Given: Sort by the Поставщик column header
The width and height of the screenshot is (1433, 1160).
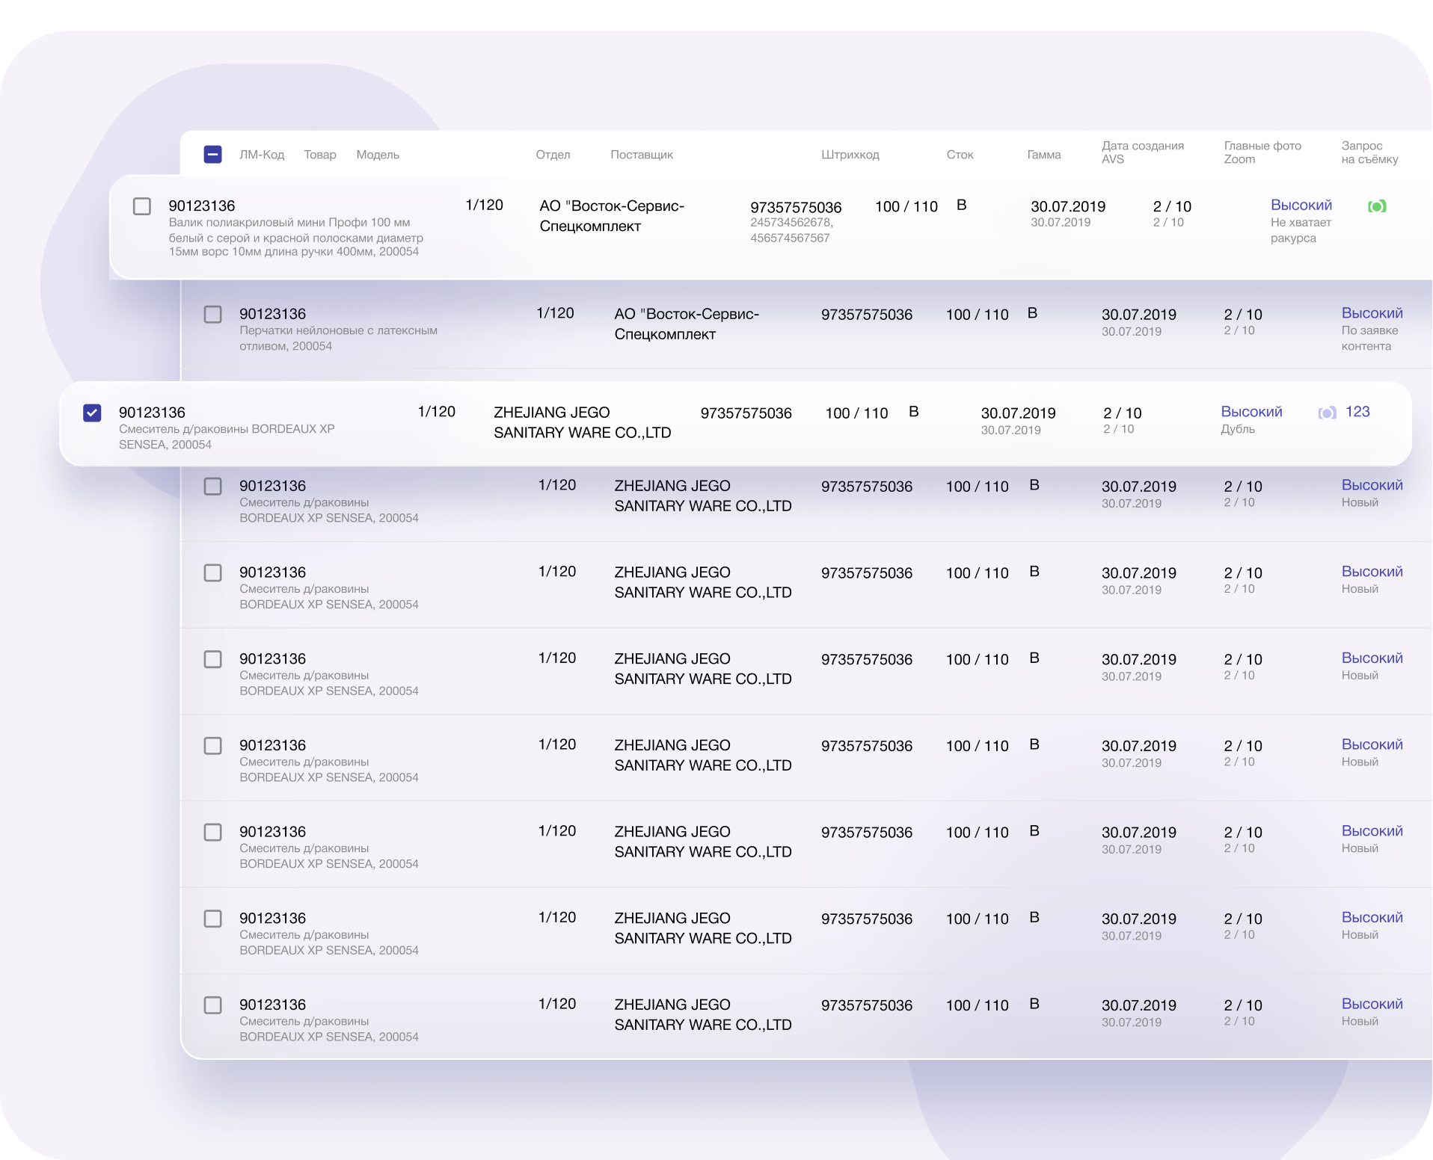Looking at the screenshot, I should tap(641, 155).
